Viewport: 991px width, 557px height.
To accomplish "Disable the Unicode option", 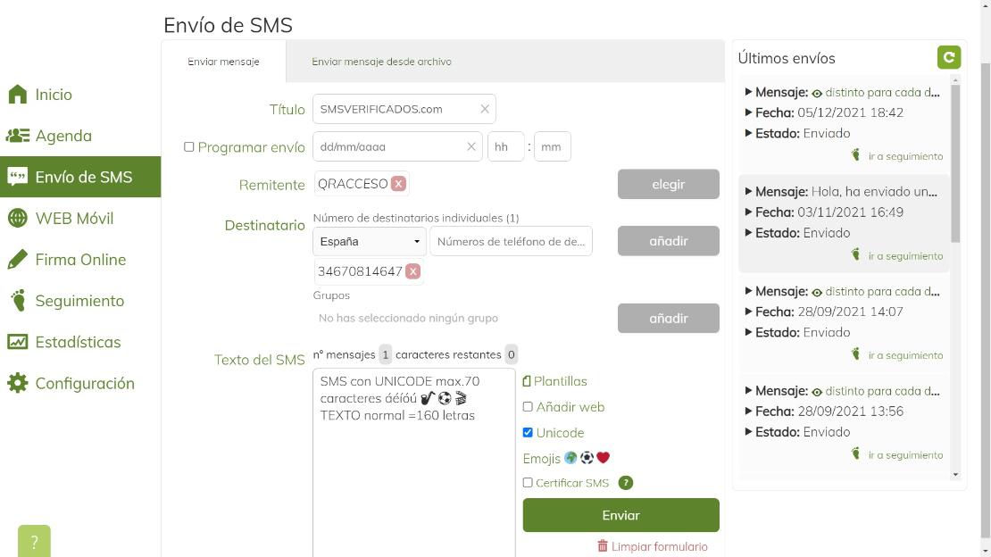I will tap(528, 433).
